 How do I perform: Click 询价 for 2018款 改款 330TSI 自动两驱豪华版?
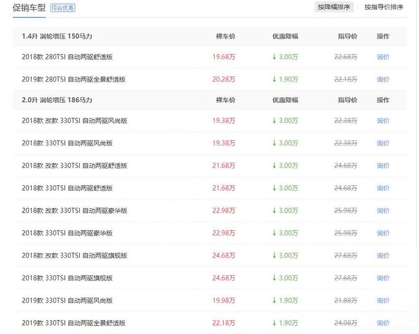[383, 210]
